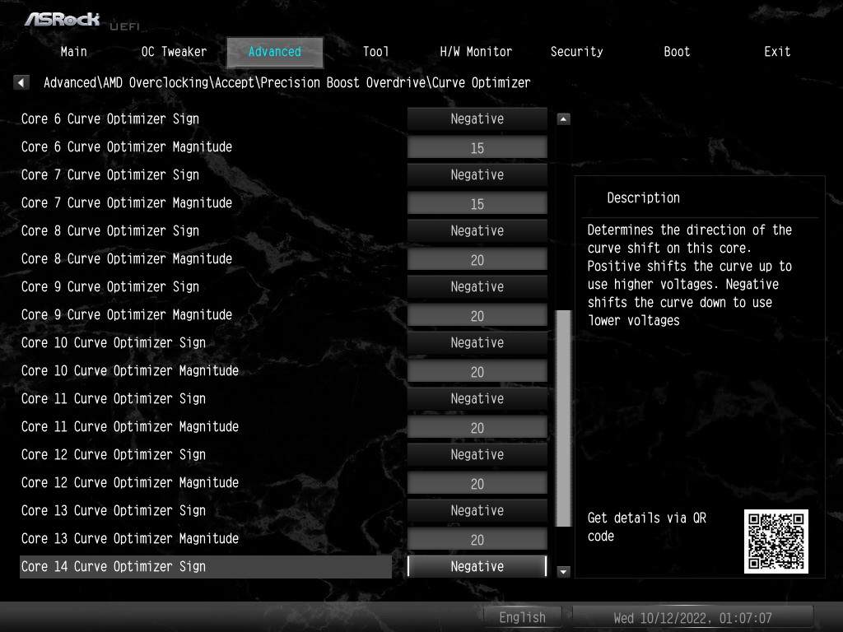Click Core 13 Curve Optimizer Magnitude value field

(x=477, y=538)
